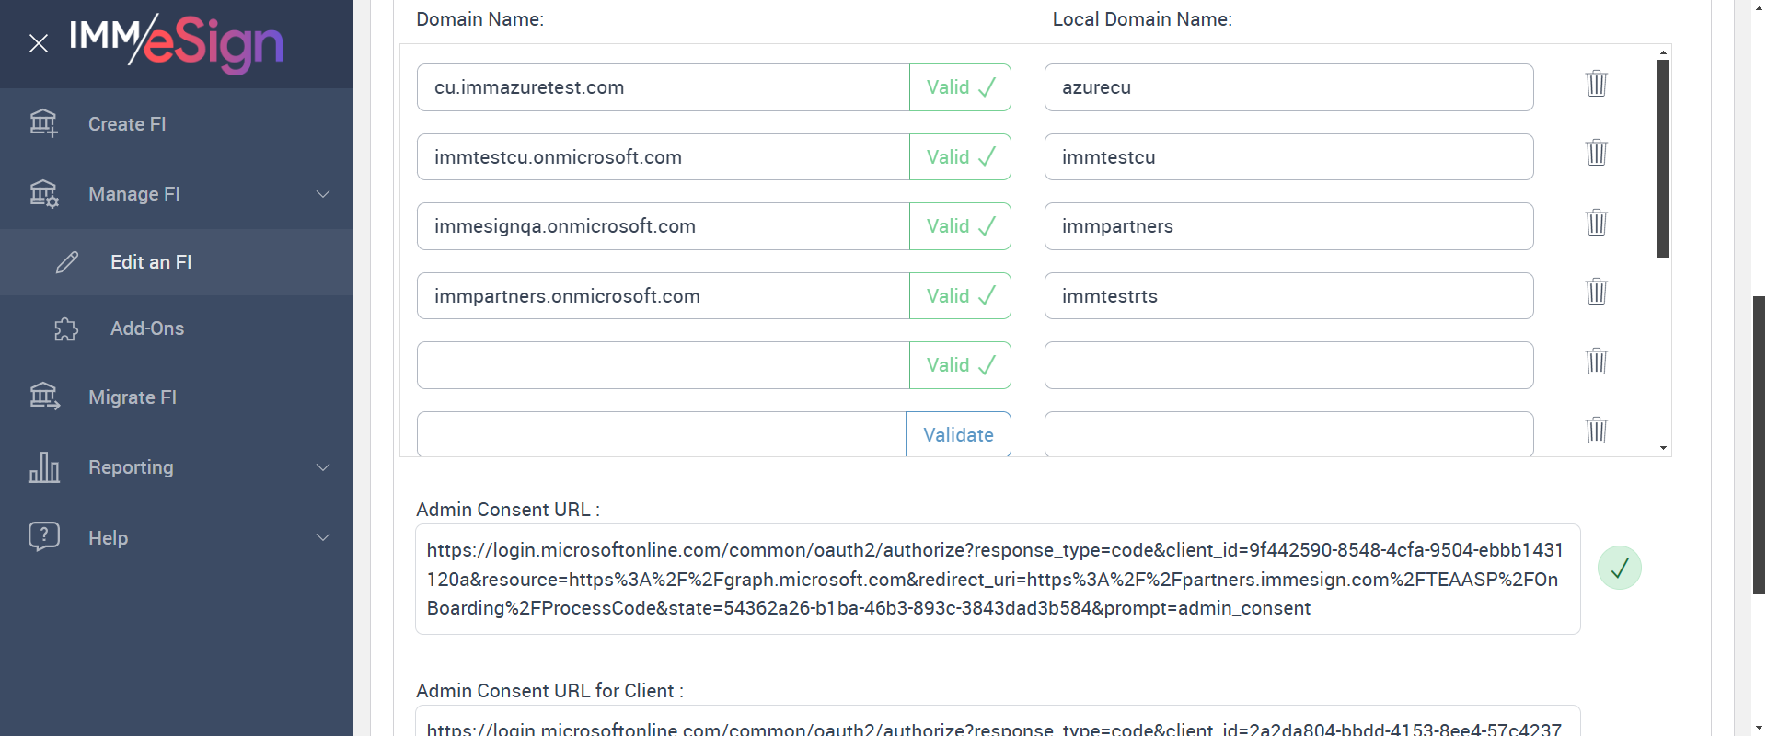Open the Add-Ons menu item
This screenshot has width=1767, height=736.
147,328
